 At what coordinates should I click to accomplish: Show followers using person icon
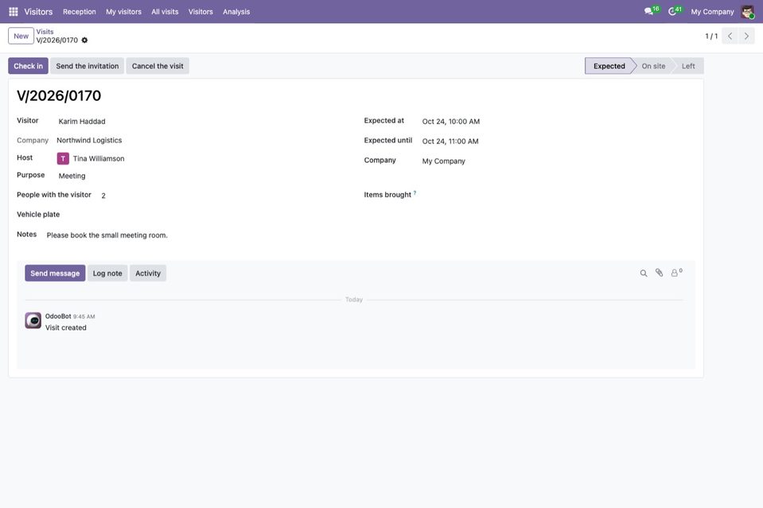pyautogui.click(x=676, y=273)
